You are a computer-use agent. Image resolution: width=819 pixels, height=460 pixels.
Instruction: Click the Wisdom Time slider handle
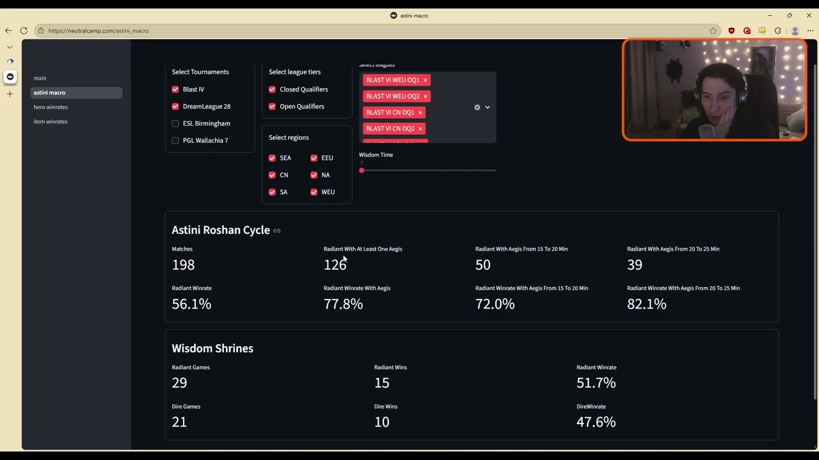tap(362, 171)
